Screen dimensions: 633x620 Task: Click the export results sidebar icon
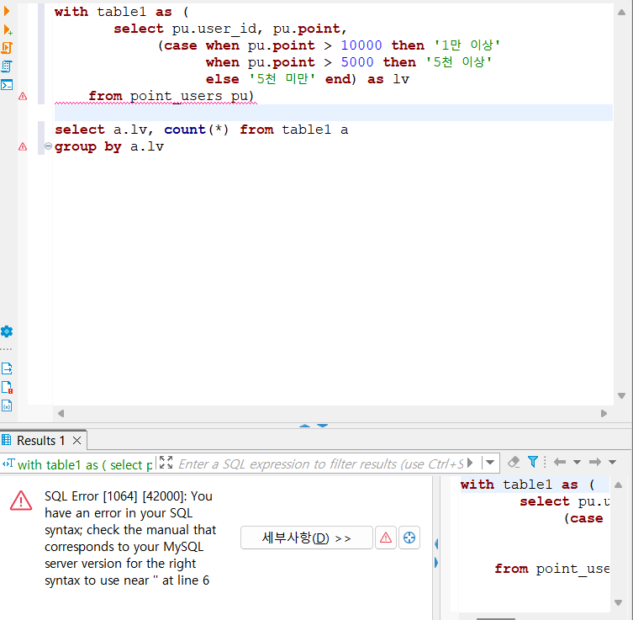[7, 368]
